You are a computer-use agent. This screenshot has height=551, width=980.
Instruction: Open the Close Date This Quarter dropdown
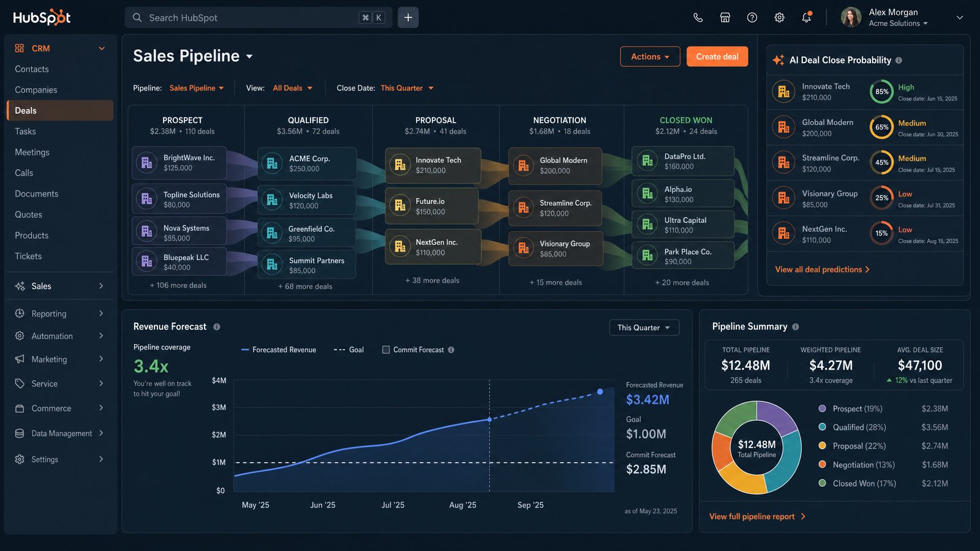(407, 88)
